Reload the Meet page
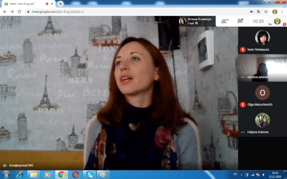 19,12
